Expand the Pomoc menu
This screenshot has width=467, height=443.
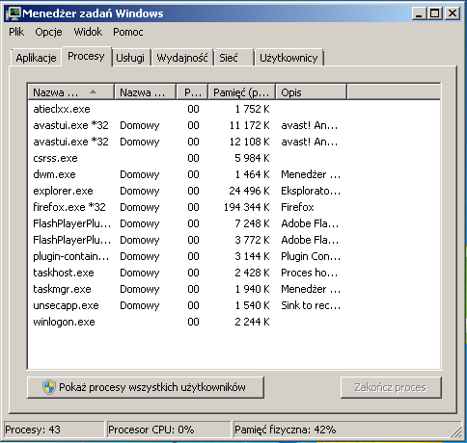point(128,32)
